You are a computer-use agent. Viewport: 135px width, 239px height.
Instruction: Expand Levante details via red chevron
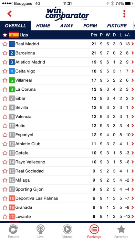133,216
